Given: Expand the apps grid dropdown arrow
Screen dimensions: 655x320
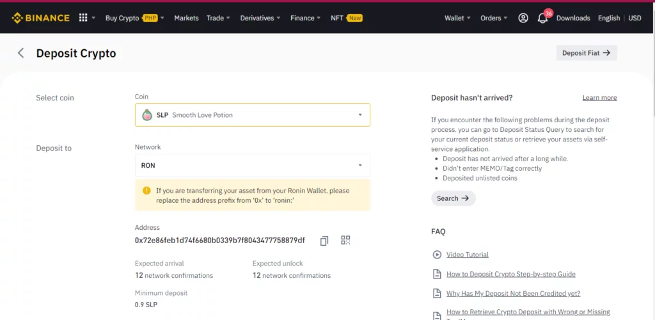Looking at the screenshot, I should (x=93, y=18).
